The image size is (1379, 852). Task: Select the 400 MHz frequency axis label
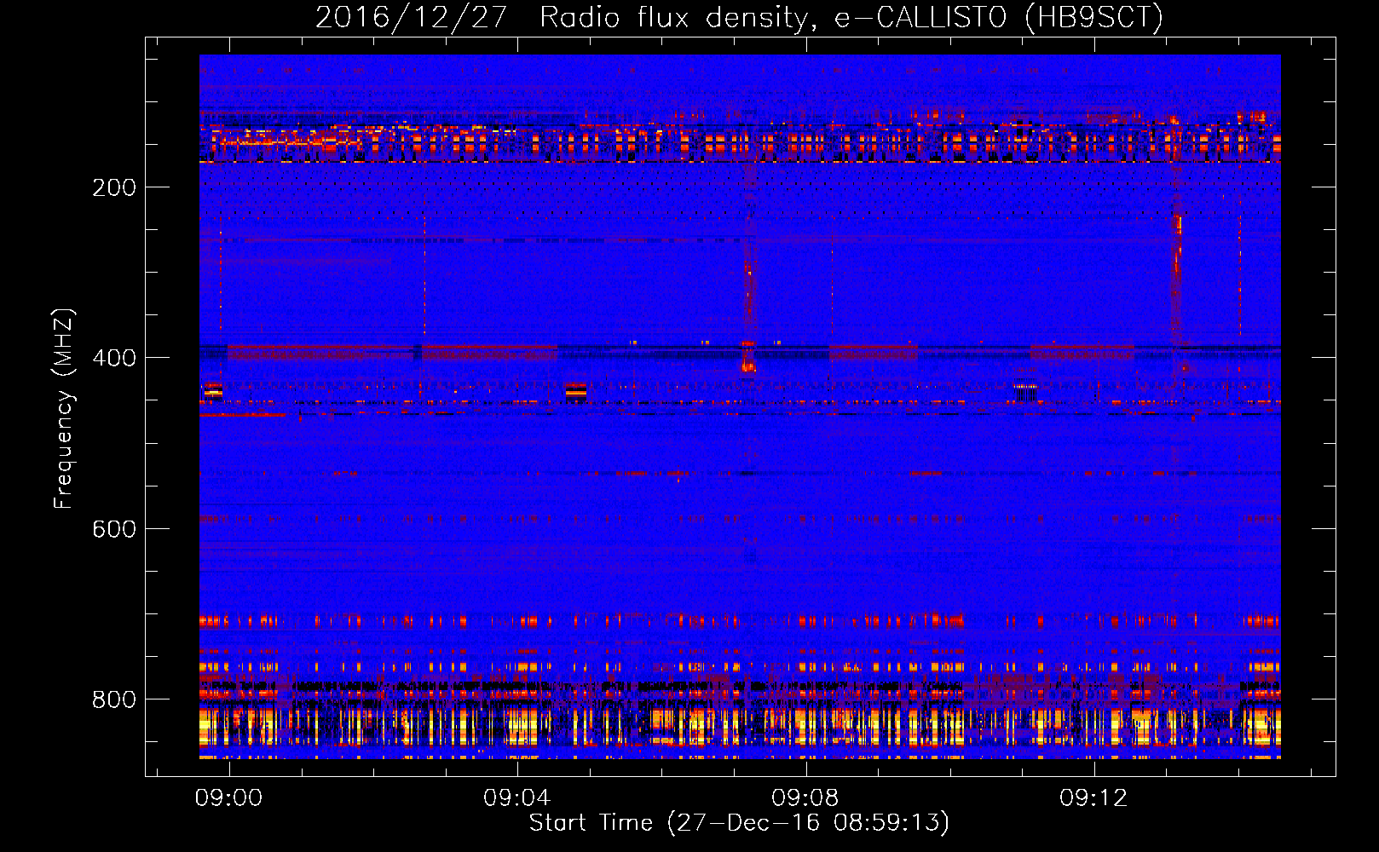114,358
